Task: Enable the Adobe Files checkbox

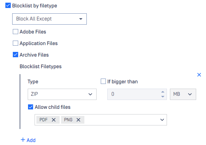Action: pyautogui.click(x=16, y=31)
